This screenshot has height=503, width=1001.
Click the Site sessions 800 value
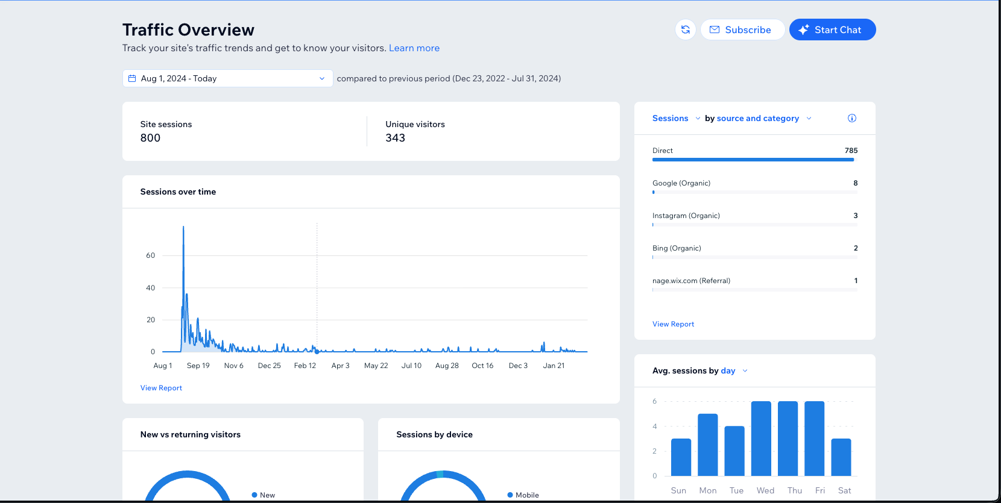150,138
